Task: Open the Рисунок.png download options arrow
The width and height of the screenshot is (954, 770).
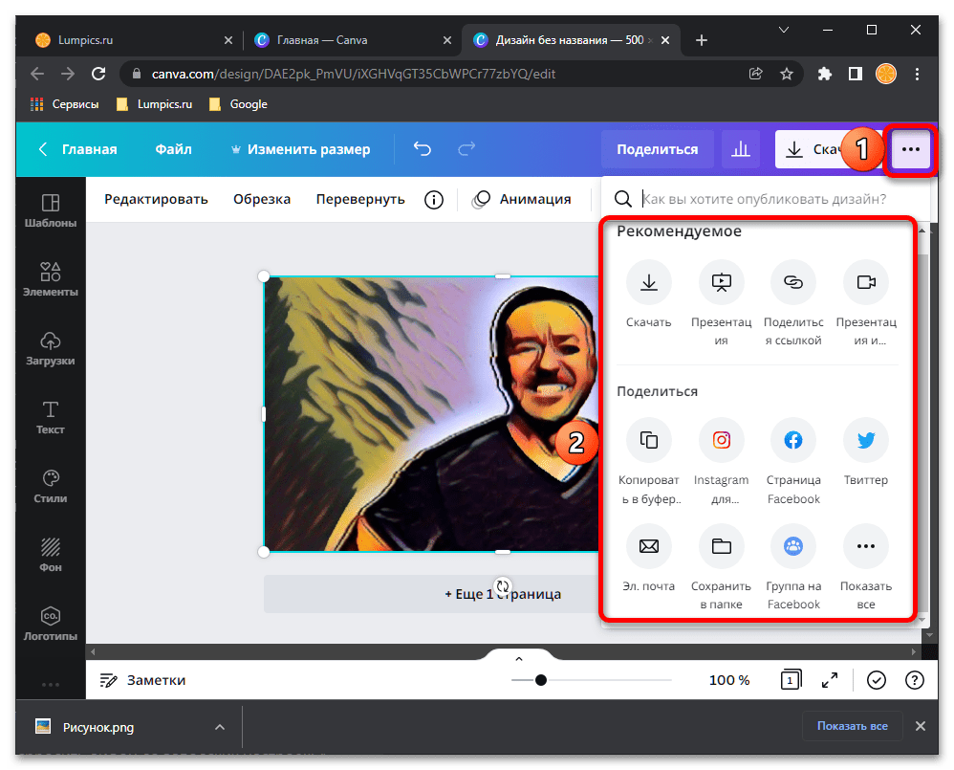Action: (x=220, y=727)
